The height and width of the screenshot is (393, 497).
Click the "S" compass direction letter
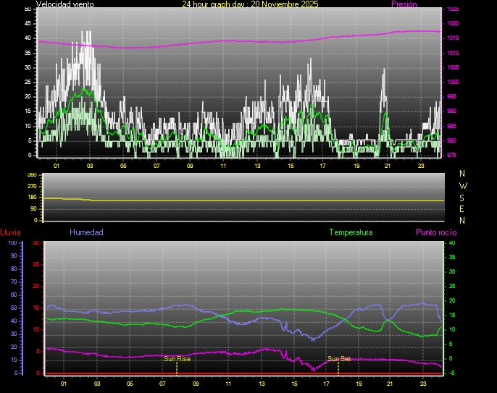click(x=463, y=197)
